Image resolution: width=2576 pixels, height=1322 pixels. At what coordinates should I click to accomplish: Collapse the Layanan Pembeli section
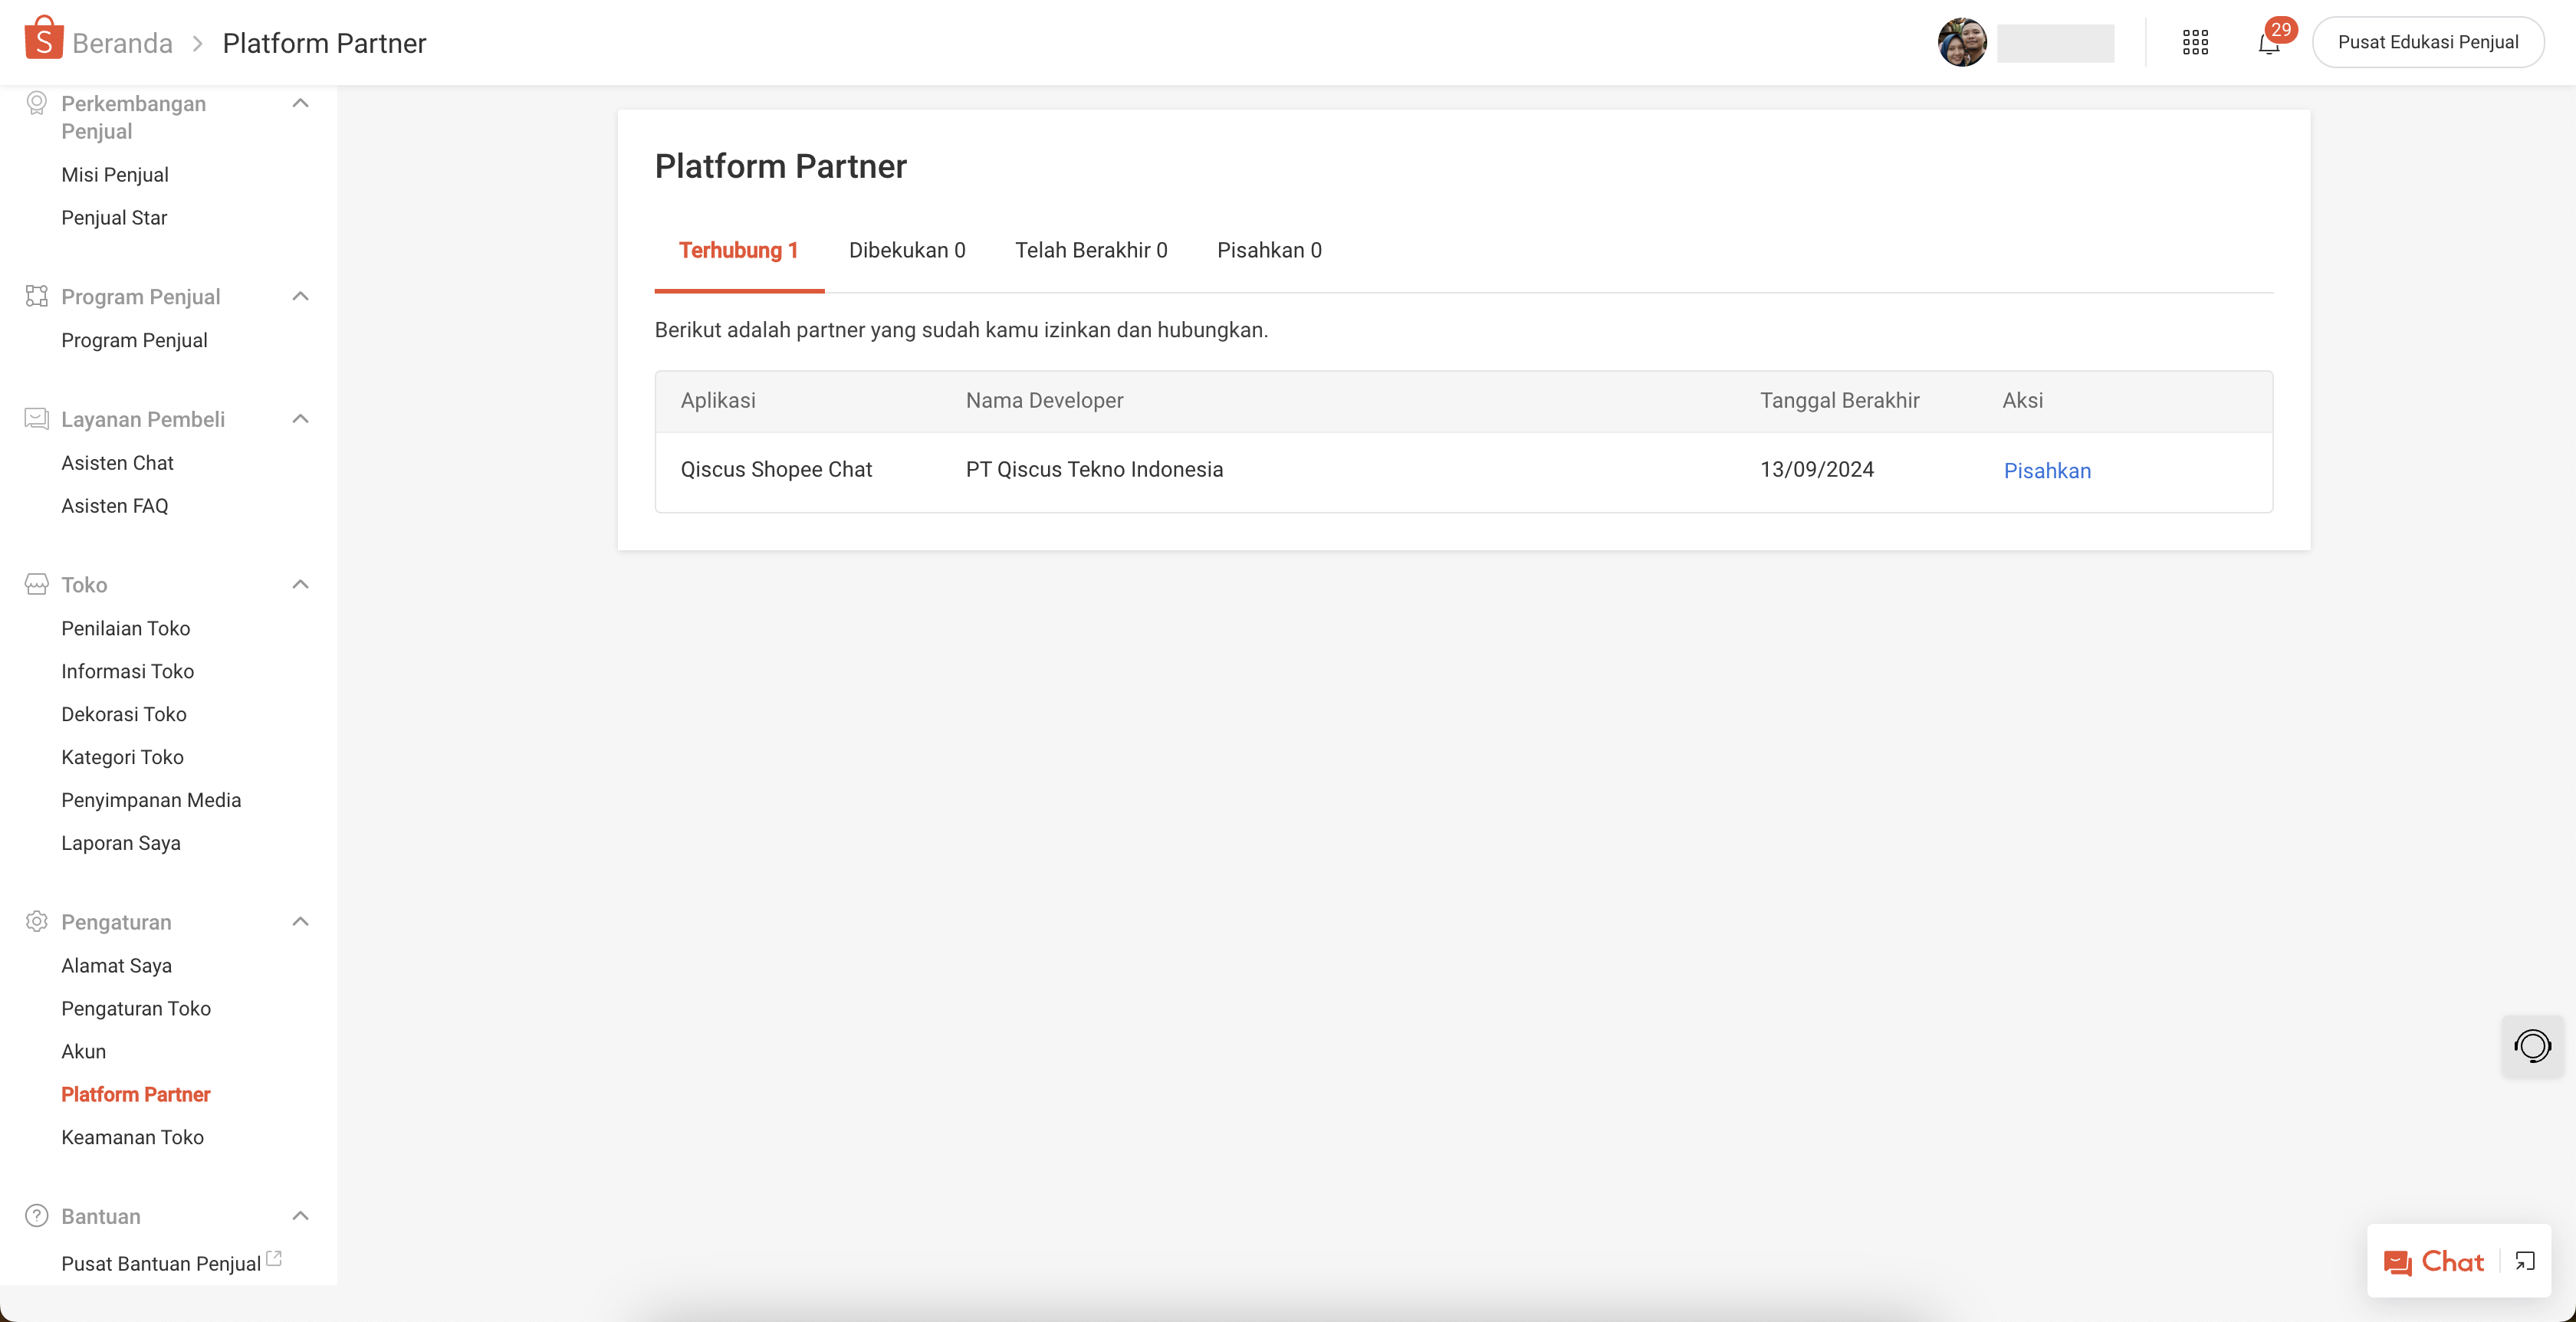tap(300, 418)
